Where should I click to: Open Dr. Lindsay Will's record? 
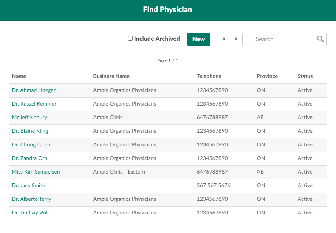(30, 213)
